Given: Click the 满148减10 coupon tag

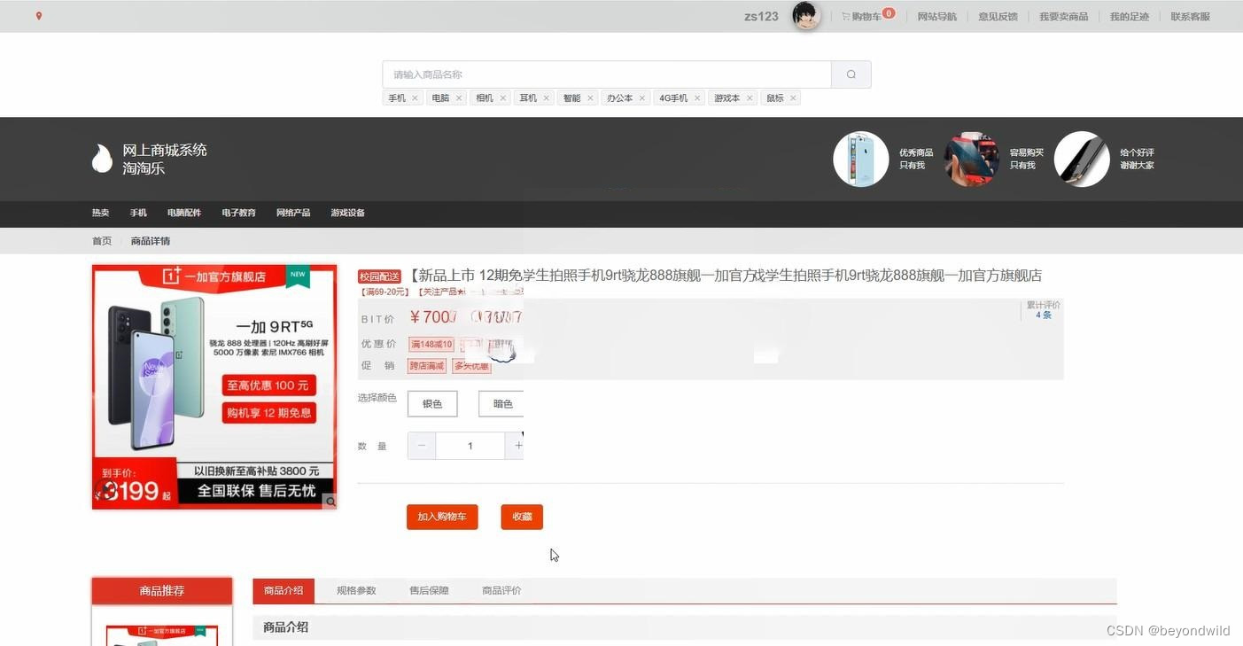Looking at the screenshot, I should tap(431, 345).
